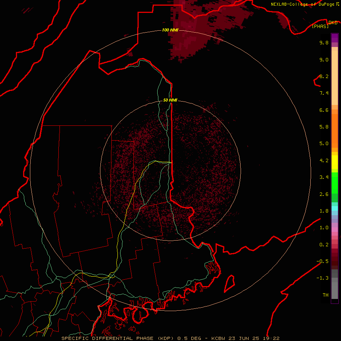Select the 2.6 scale value

click(324, 194)
